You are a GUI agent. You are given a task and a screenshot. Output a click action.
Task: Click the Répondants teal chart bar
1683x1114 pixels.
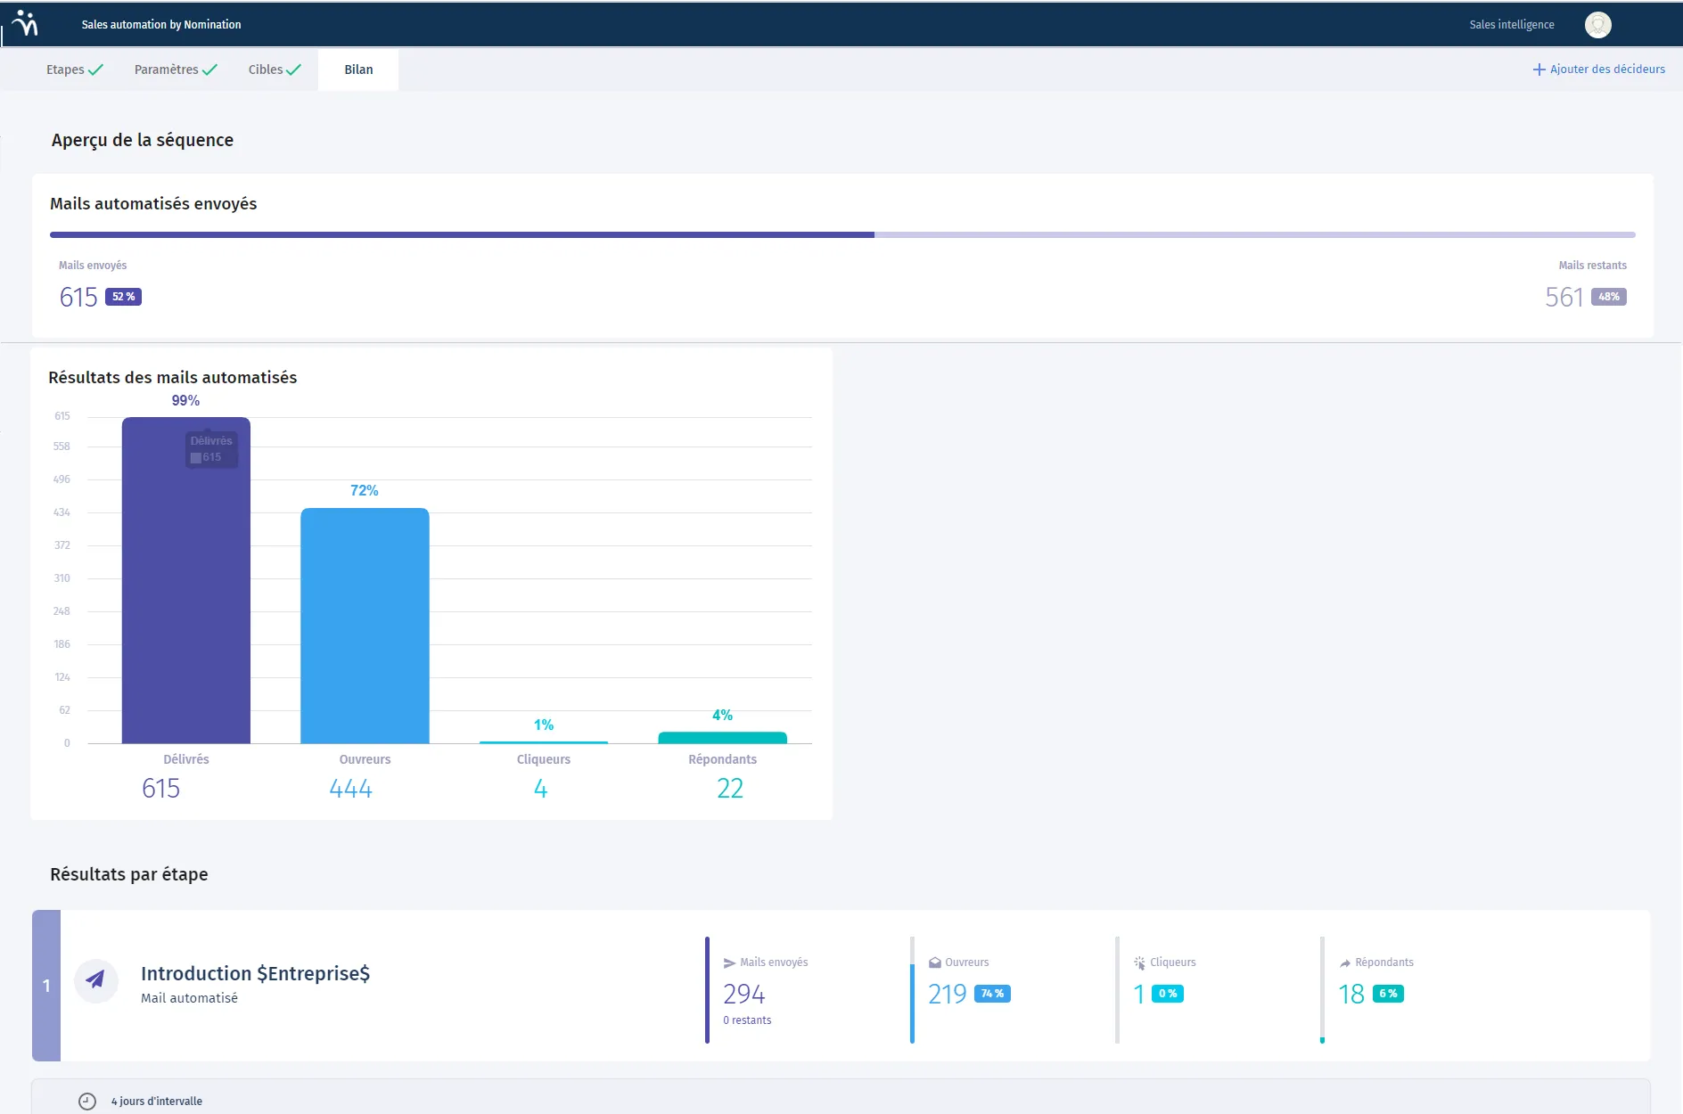click(x=722, y=738)
